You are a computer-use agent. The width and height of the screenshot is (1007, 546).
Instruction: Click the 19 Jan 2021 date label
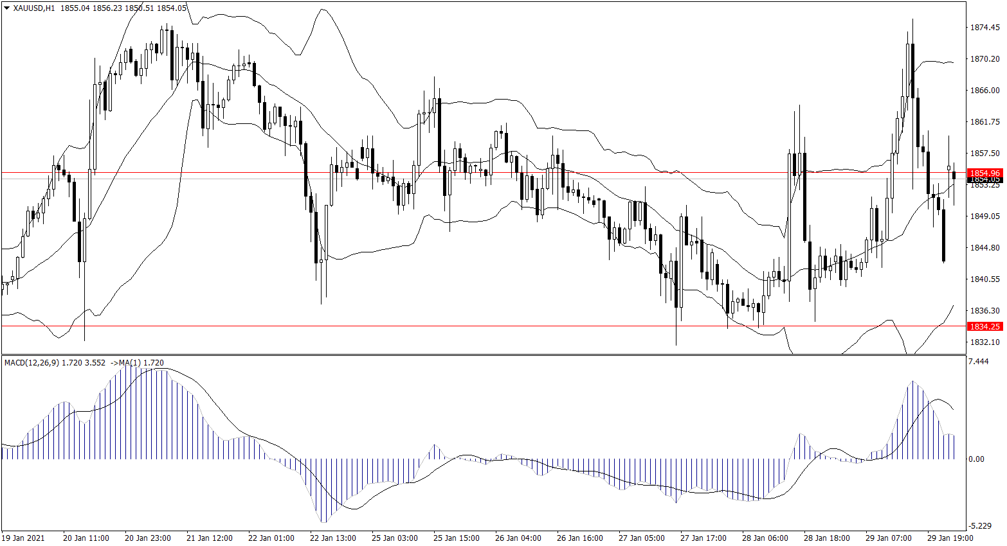tap(23, 538)
